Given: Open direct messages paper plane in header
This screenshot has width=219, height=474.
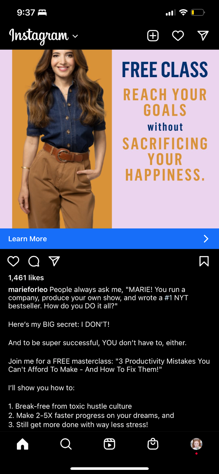Looking at the screenshot, I should tap(203, 36).
